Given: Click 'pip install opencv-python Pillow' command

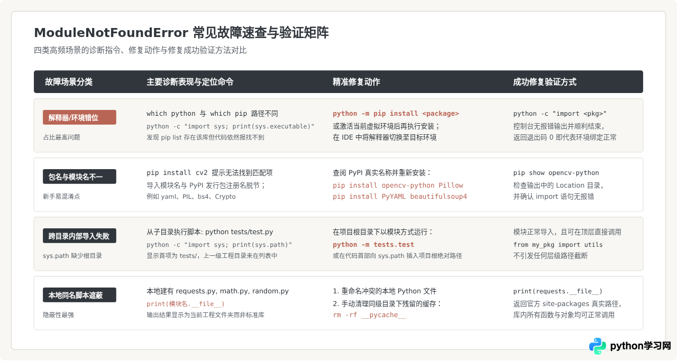Looking at the screenshot, I should click(398, 186).
